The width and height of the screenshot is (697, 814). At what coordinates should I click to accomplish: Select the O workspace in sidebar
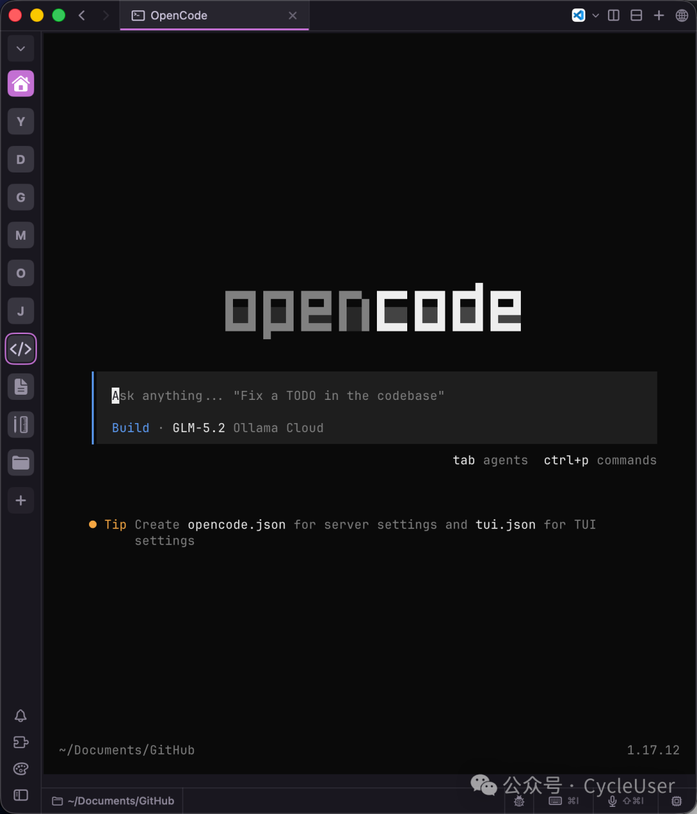click(x=21, y=273)
